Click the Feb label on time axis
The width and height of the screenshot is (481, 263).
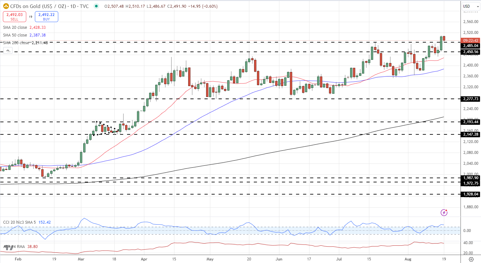[x=18, y=259]
